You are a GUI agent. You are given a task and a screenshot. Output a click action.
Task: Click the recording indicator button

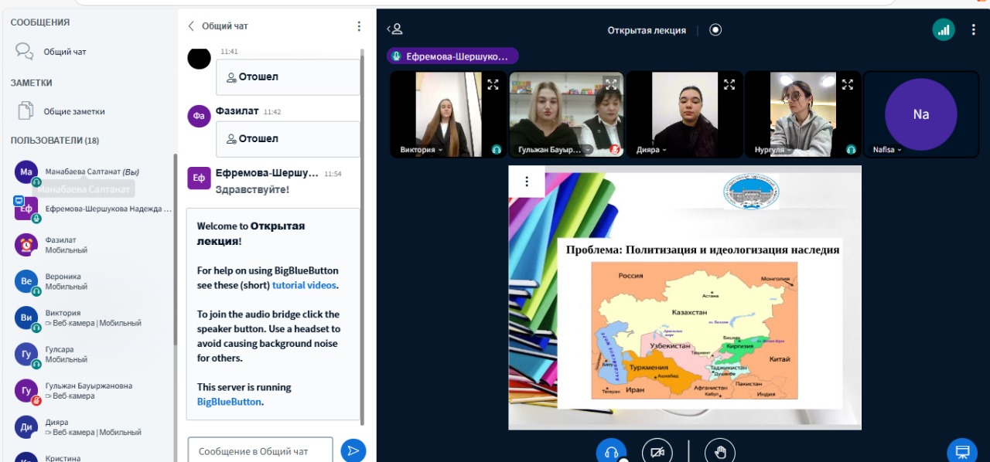point(715,30)
